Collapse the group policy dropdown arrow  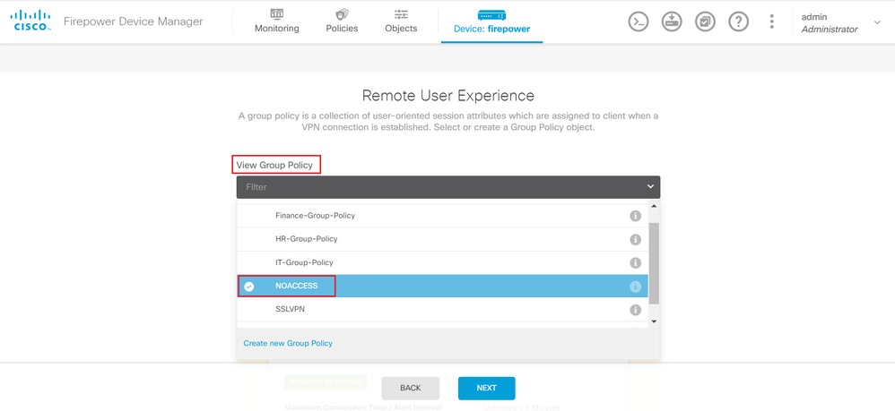[650, 187]
